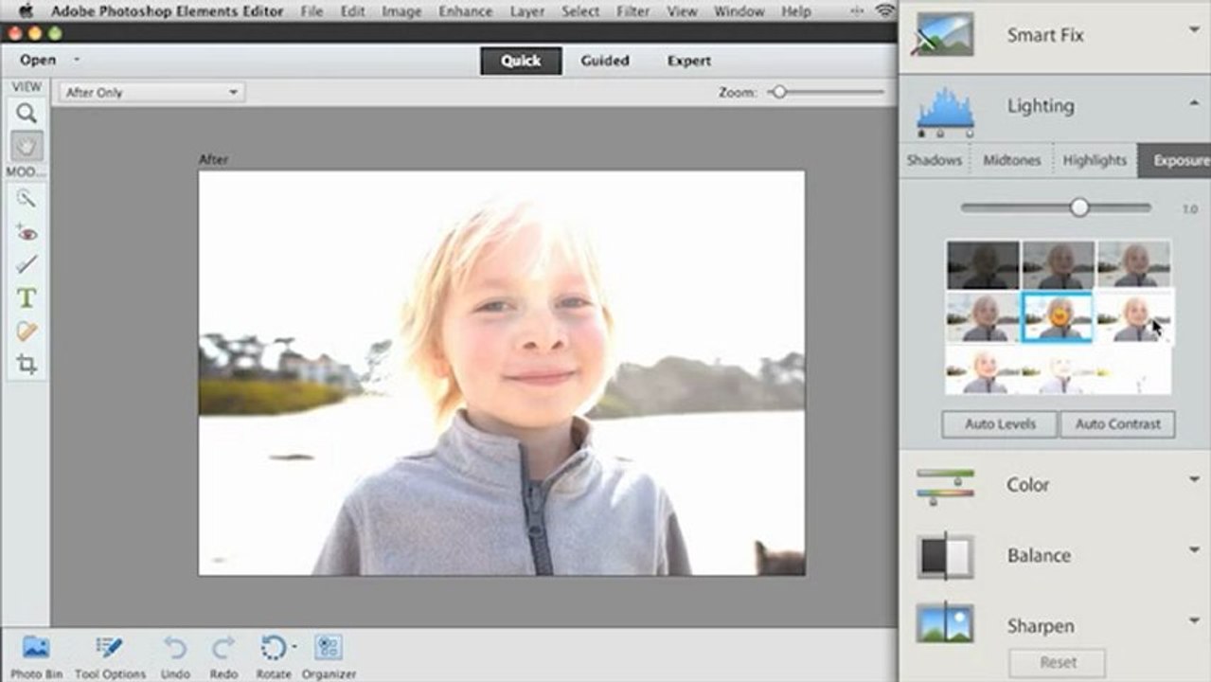This screenshot has height=682, width=1211.
Task: Click the Color sliders icon
Action: click(945, 486)
